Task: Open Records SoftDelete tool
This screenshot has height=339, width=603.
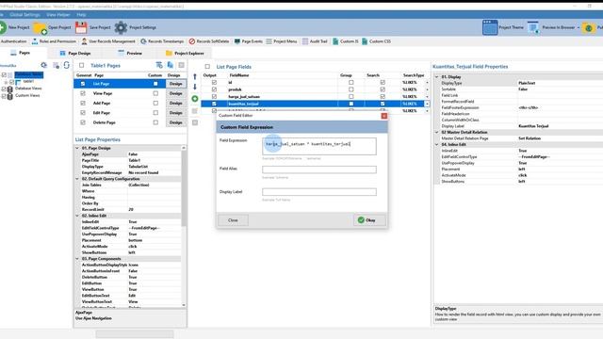Action: (209, 41)
